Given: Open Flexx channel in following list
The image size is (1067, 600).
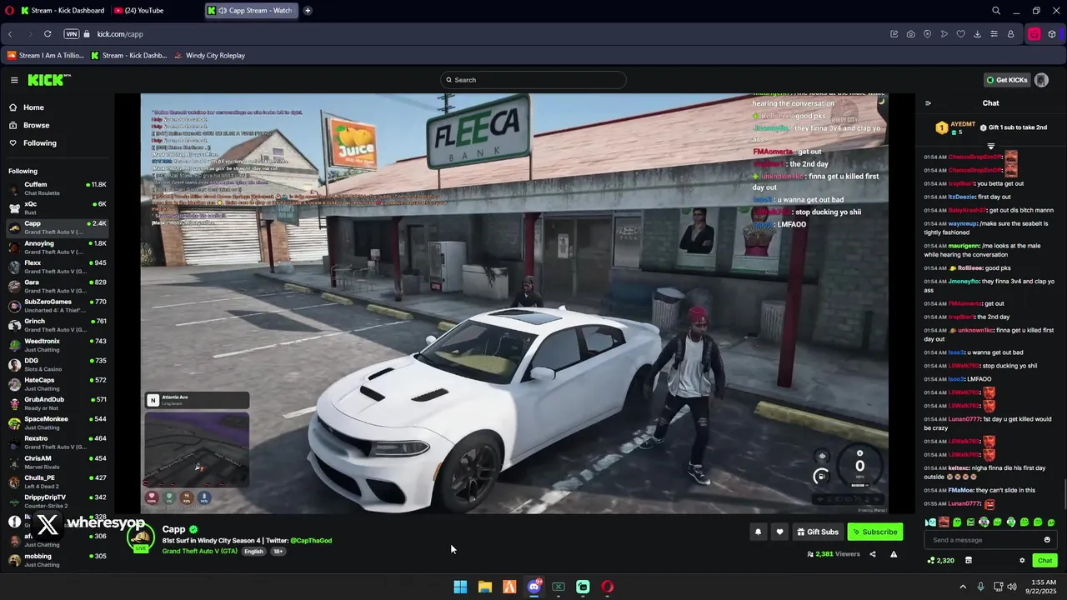Looking at the screenshot, I should 57,267.
